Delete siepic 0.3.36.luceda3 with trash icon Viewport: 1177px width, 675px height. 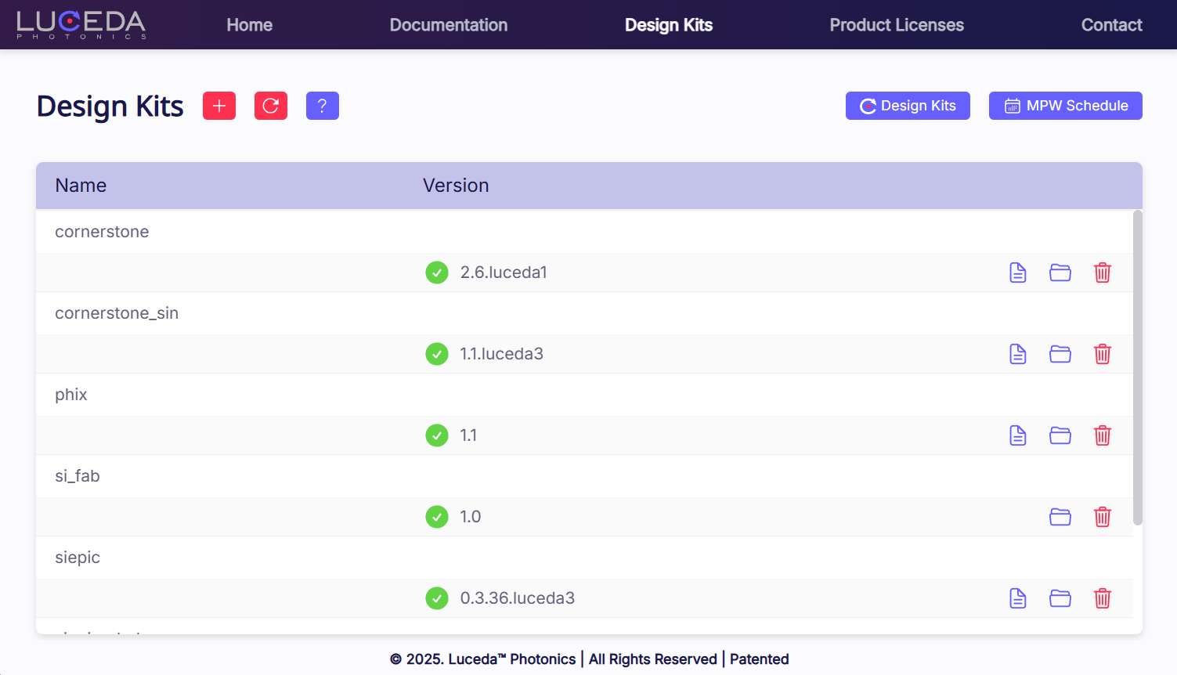(x=1102, y=598)
